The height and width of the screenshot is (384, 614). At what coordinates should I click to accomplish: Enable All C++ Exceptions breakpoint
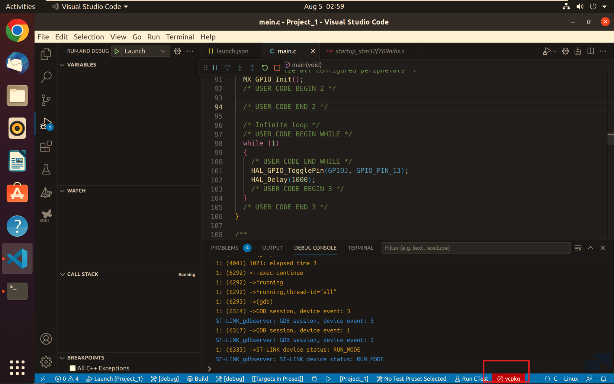[73, 368]
